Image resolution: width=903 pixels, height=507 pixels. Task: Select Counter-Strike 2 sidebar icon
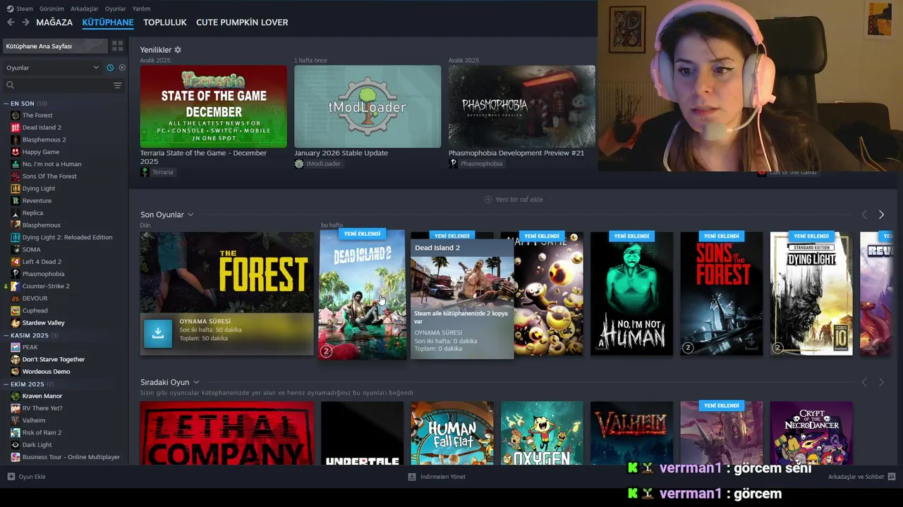pos(16,286)
